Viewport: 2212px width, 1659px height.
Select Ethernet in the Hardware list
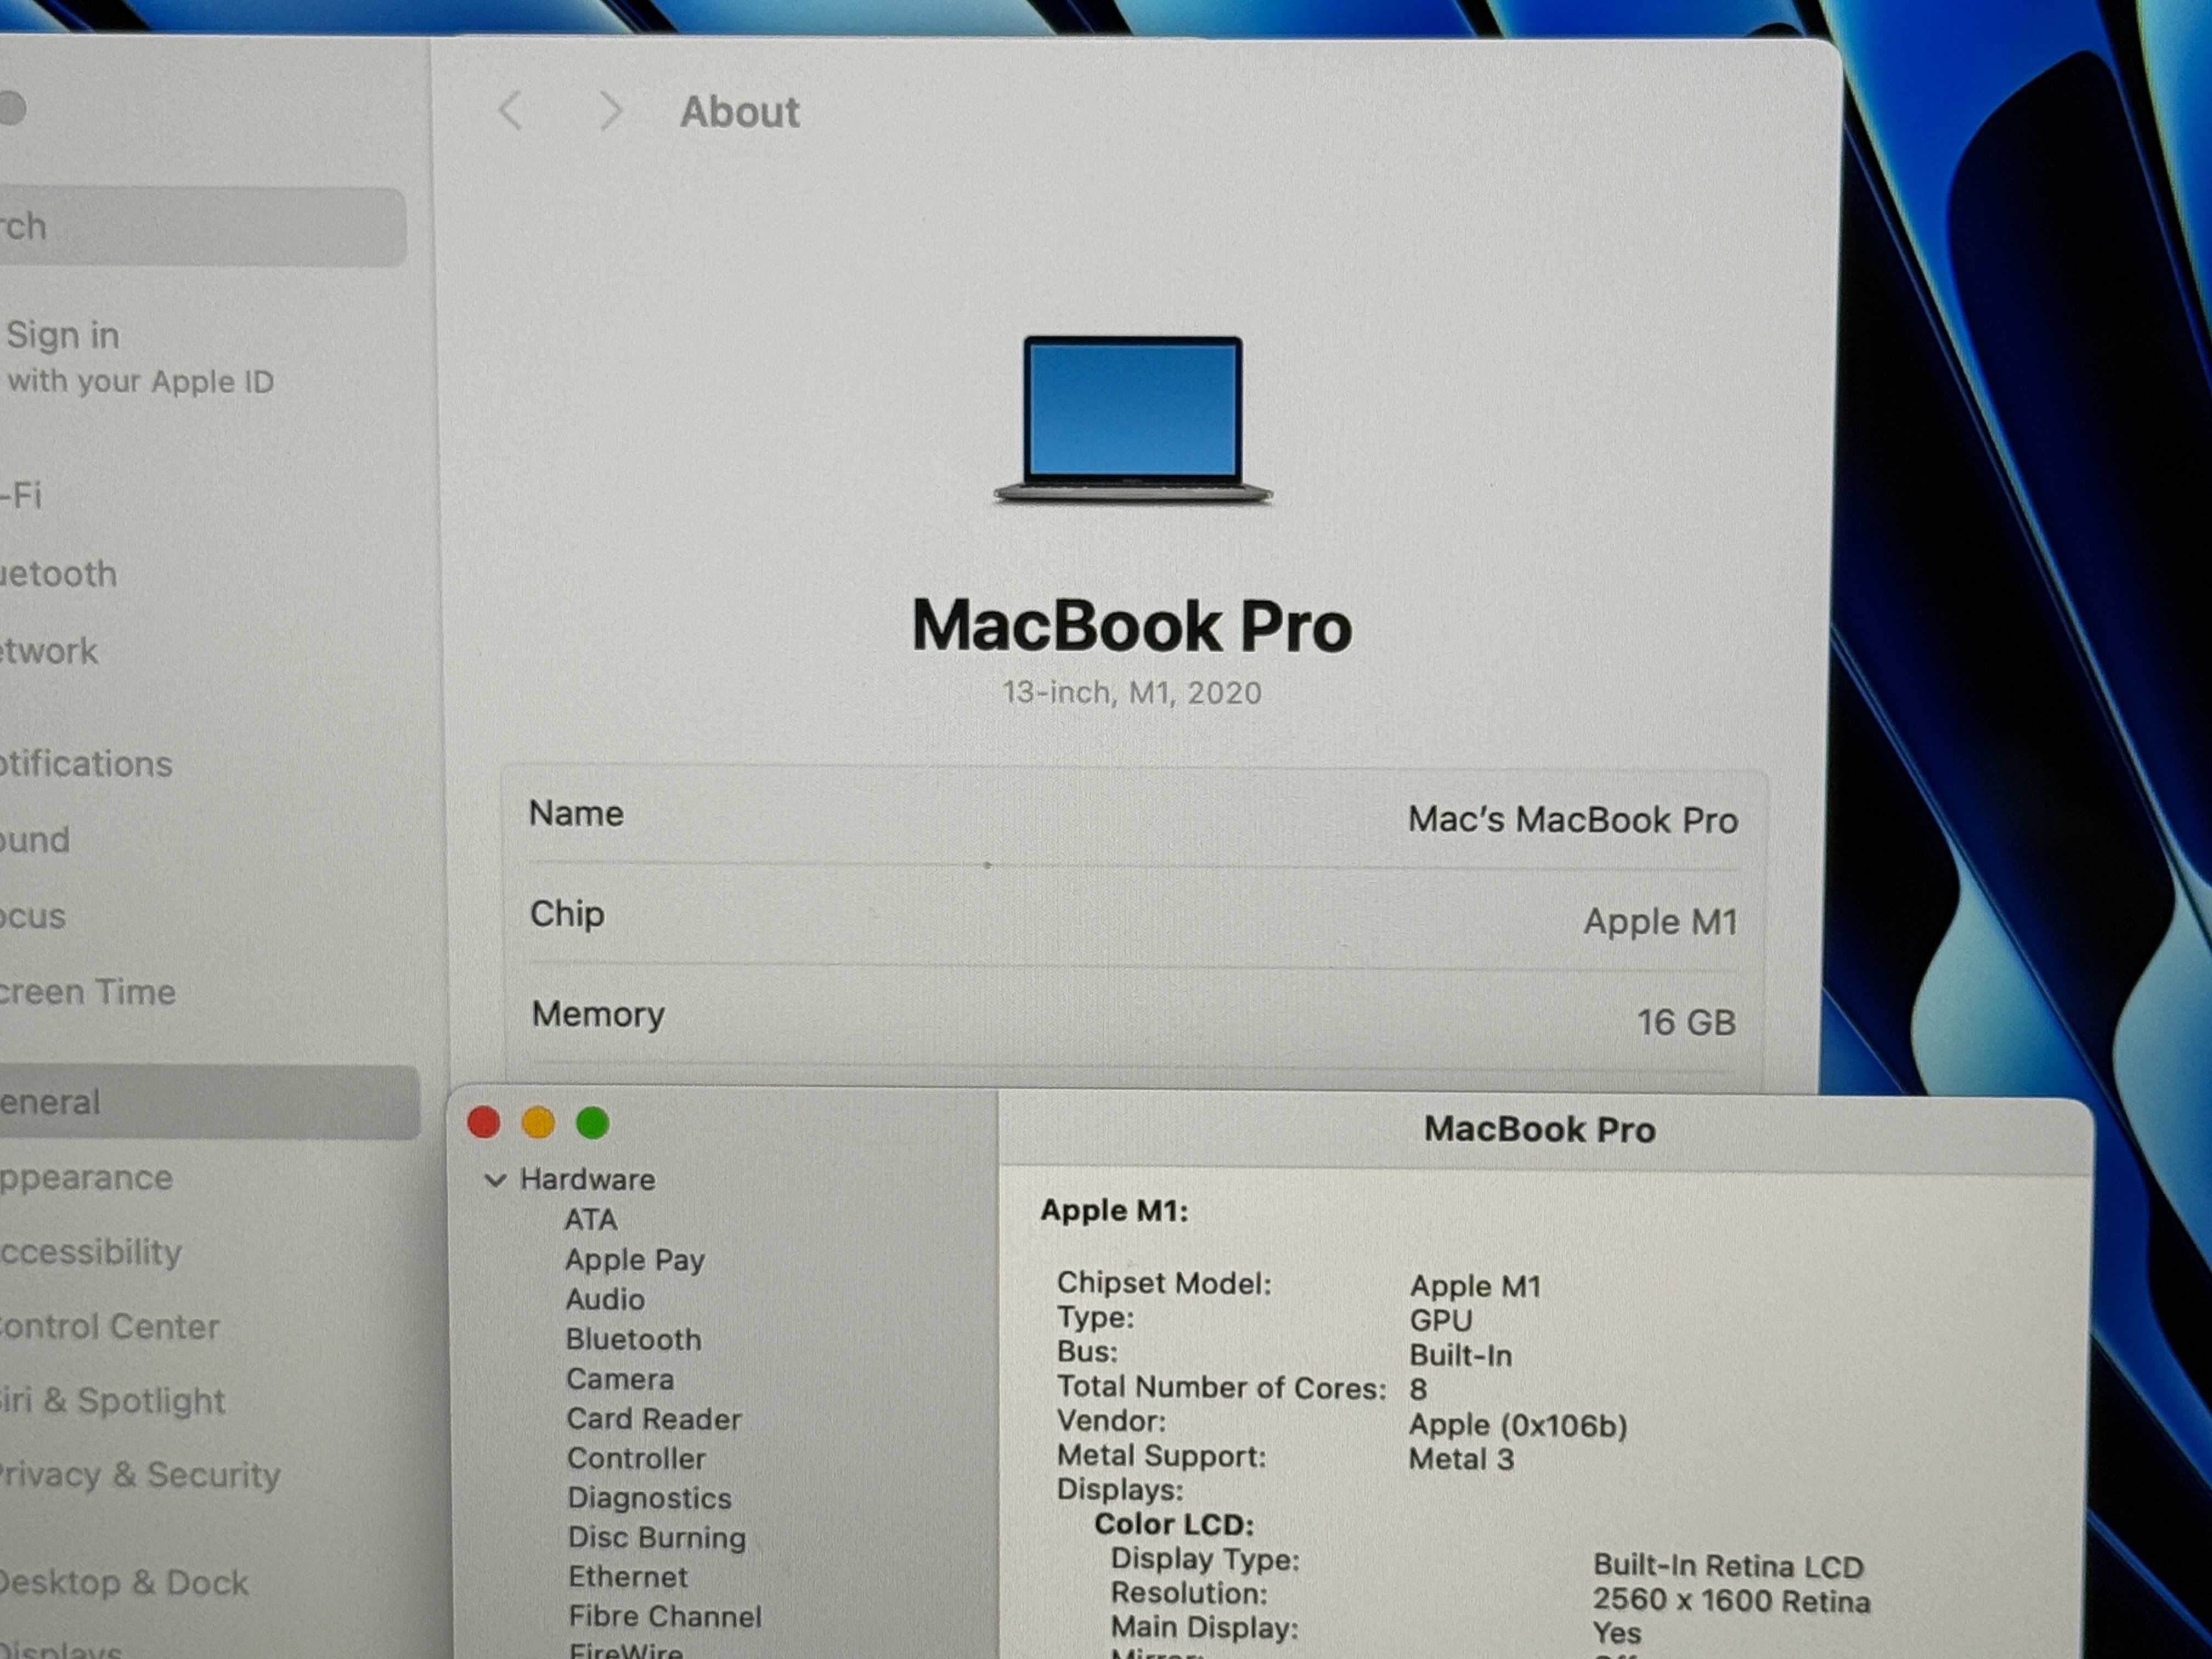(628, 1577)
